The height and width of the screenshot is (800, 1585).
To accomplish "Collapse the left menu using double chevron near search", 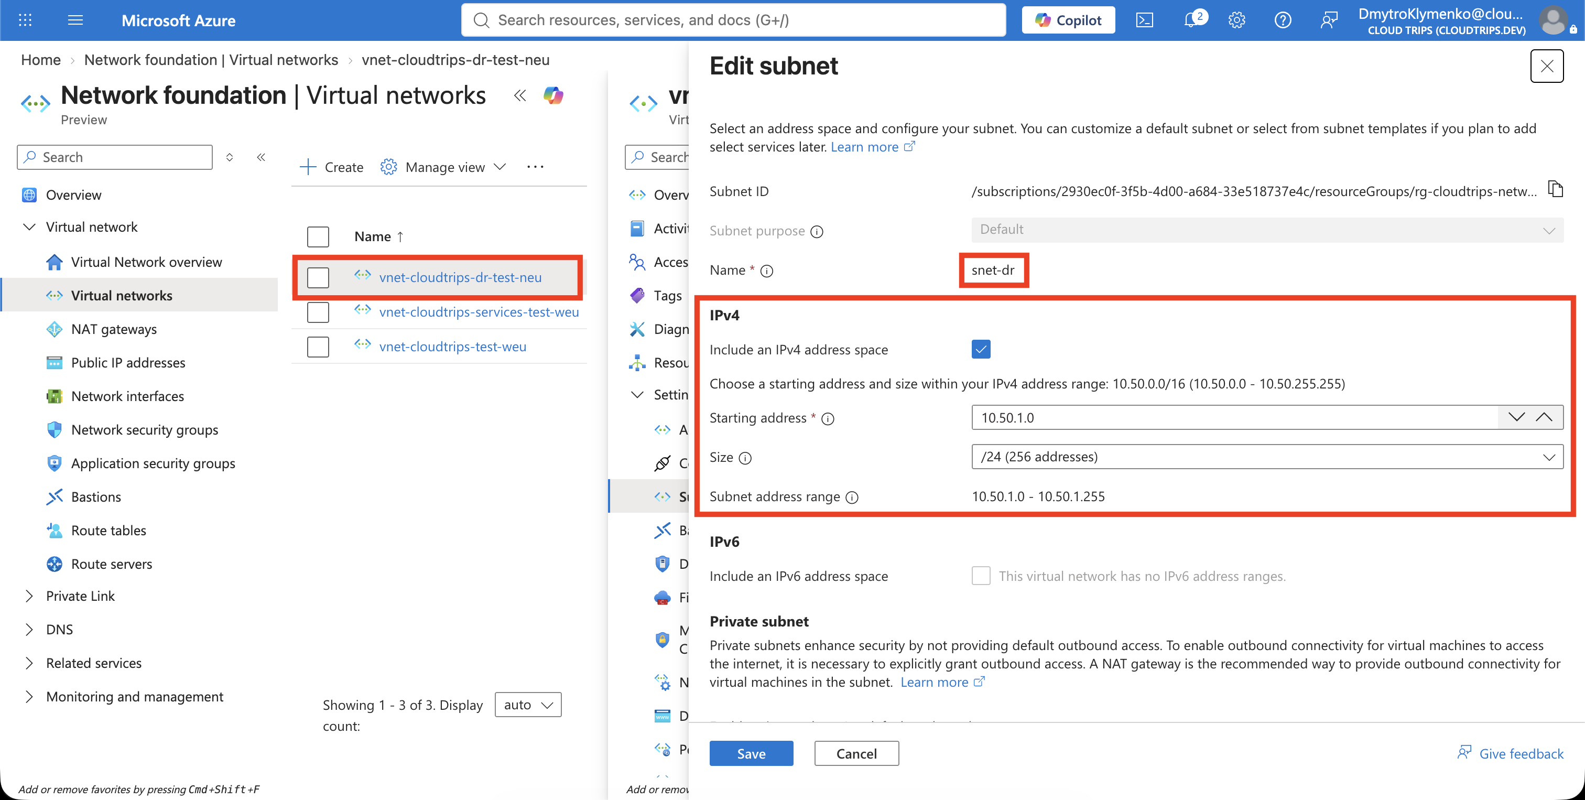I will [x=261, y=158].
